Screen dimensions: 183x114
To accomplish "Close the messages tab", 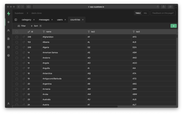I will pyautogui.click(x=52, y=20).
